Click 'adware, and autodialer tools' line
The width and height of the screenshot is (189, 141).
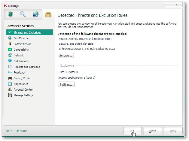76,44
